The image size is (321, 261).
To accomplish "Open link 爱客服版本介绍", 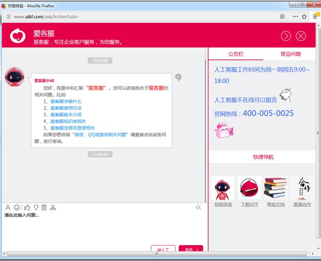I will click(66, 114).
